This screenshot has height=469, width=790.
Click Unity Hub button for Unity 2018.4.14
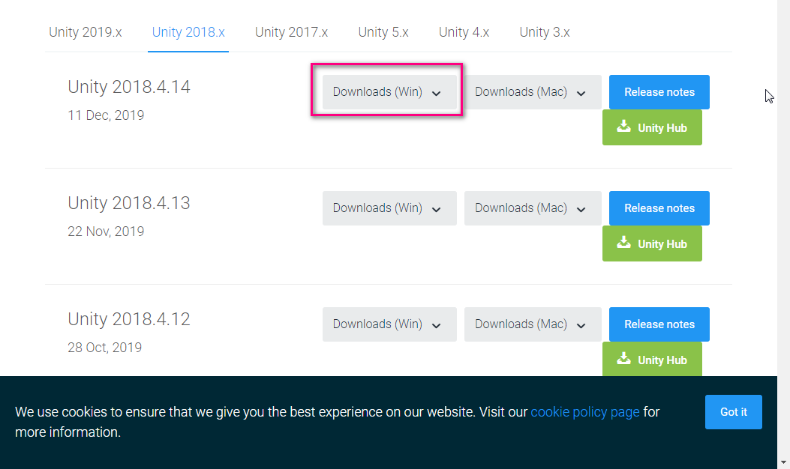click(652, 128)
